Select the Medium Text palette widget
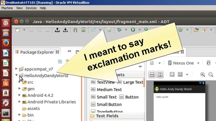 click(106, 90)
